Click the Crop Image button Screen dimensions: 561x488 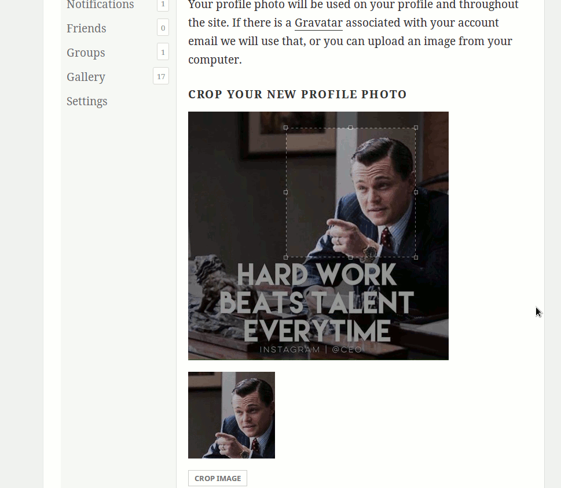tap(218, 478)
